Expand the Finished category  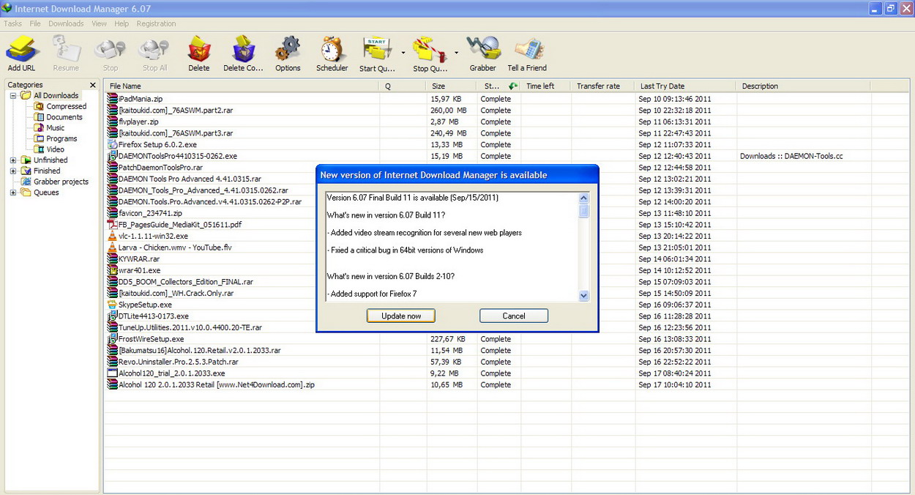13,171
